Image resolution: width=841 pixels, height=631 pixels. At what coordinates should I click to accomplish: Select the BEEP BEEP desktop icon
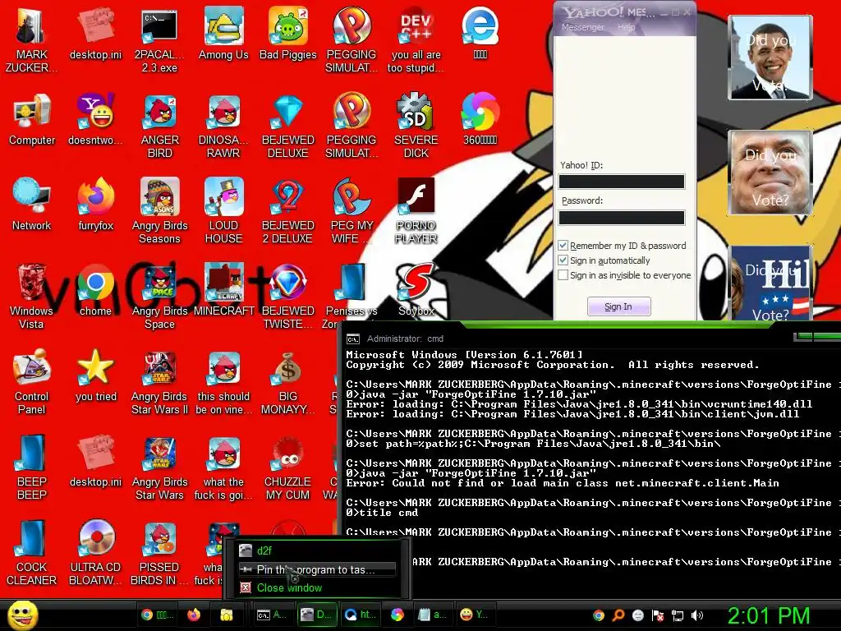(x=32, y=467)
